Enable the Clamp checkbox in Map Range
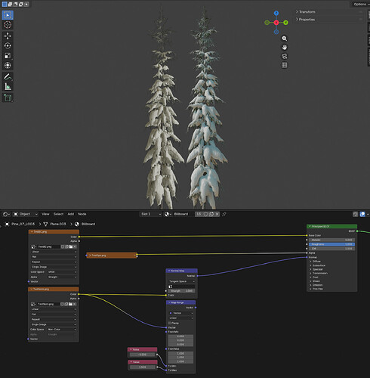 coord(170,323)
